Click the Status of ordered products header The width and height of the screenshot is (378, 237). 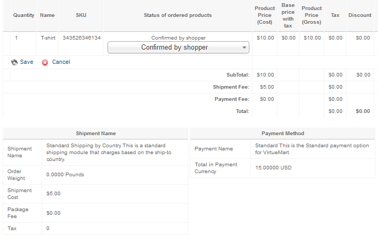(x=178, y=15)
